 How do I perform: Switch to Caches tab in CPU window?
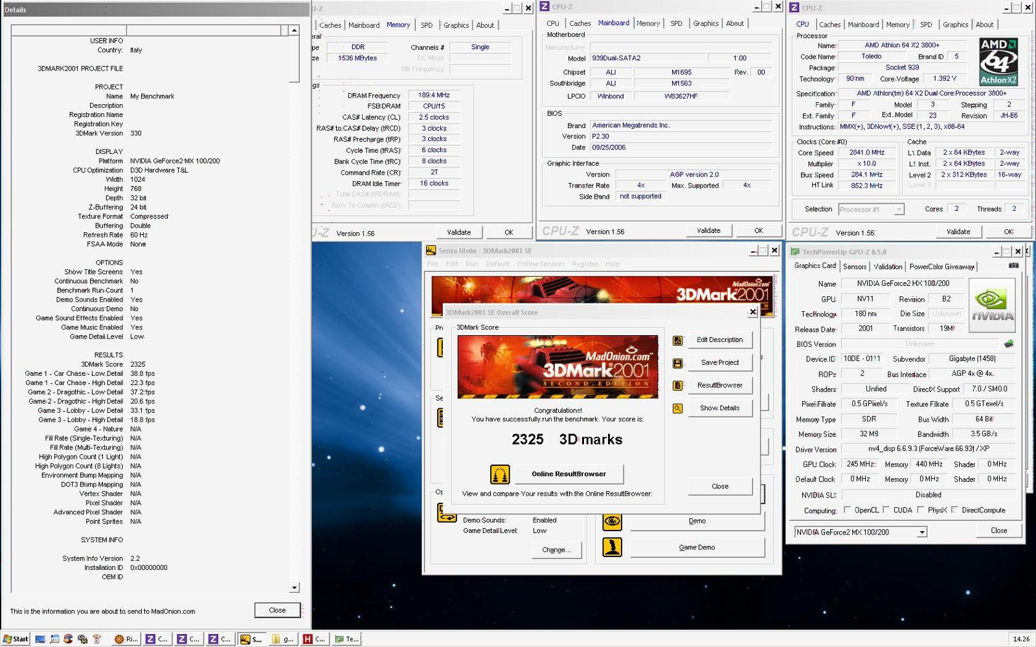(829, 25)
